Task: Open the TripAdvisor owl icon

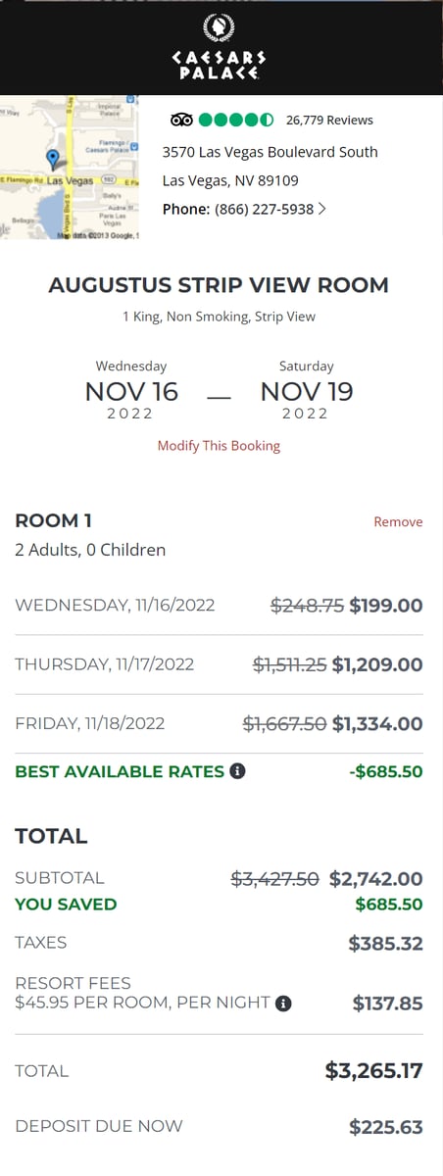Action: [x=181, y=121]
